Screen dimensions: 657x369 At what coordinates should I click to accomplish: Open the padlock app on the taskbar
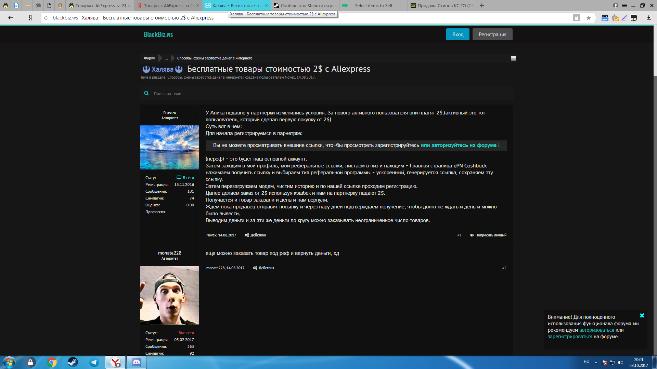click(x=30, y=362)
